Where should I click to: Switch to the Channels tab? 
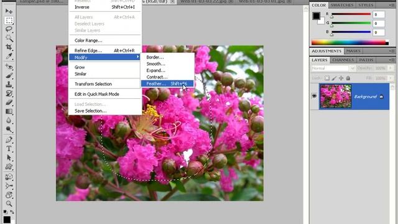coord(343,60)
